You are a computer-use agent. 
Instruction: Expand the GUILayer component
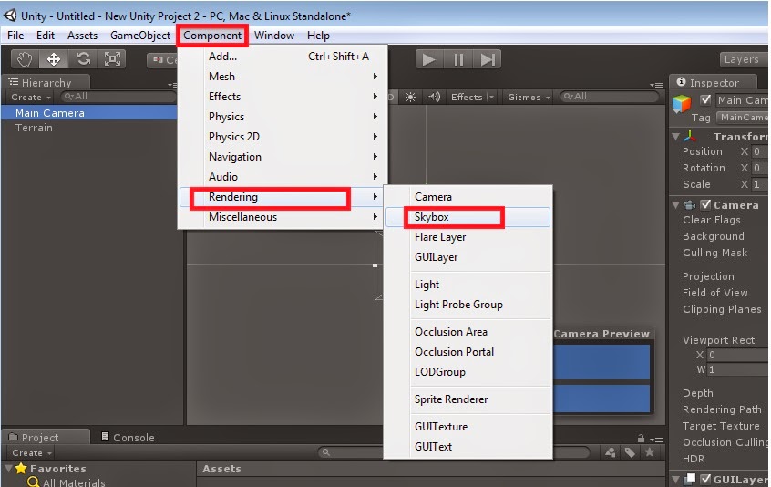click(676, 479)
